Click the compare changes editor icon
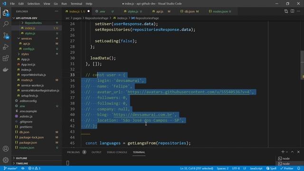The width and height of the screenshot is (304, 171). (x=286, y=11)
